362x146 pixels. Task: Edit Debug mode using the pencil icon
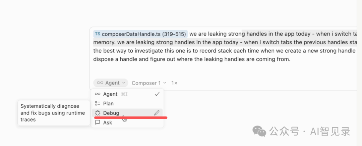pyautogui.click(x=157, y=113)
